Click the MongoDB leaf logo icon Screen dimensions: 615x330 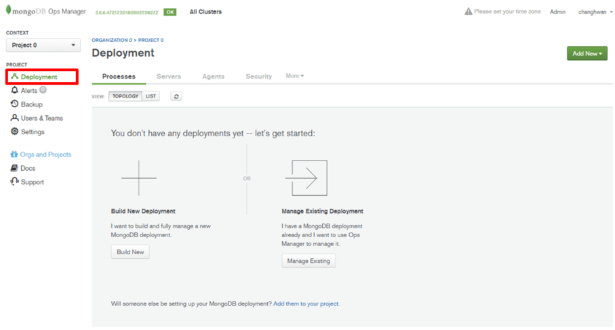[9, 9]
